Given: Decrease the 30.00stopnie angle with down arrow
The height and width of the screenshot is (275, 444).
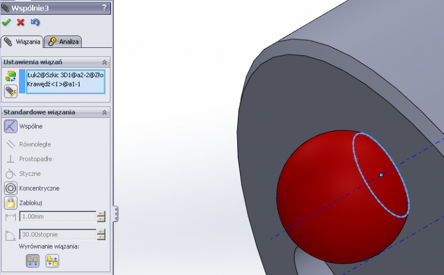Looking at the screenshot, I should coord(101,238).
